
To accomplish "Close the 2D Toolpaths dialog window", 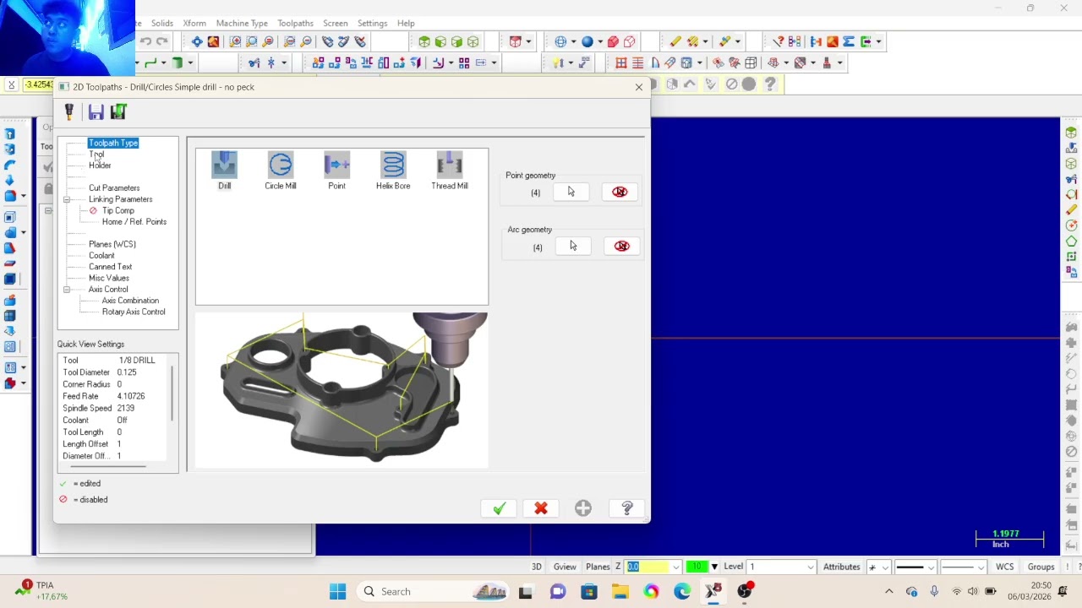I will tap(639, 87).
